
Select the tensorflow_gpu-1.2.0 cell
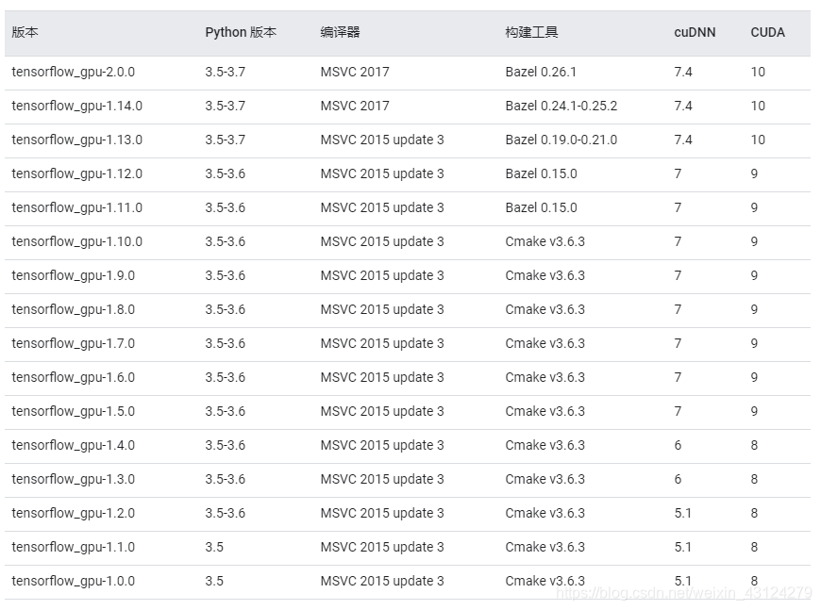(x=74, y=514)
